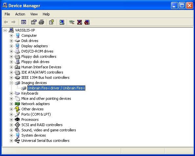
Task: Click Scan for hardware changes icon
Action: click(62, 22)
